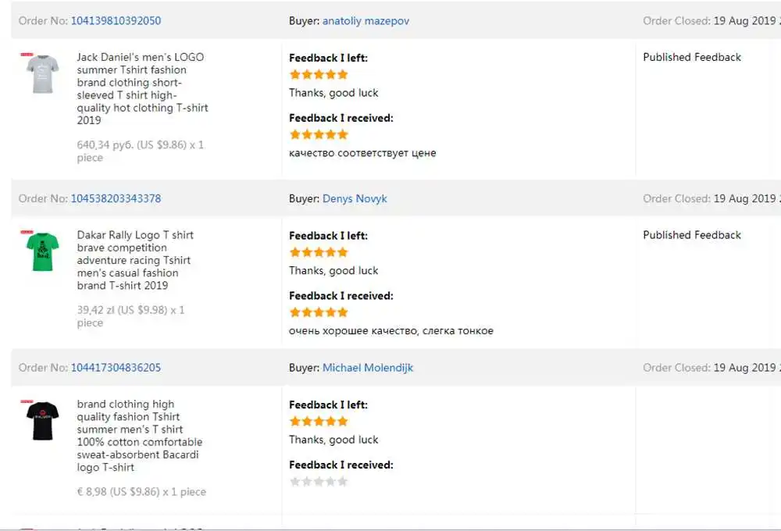Open order number 104538203343378
Viewport: 781px width, 531px height.
click(116, 198)
